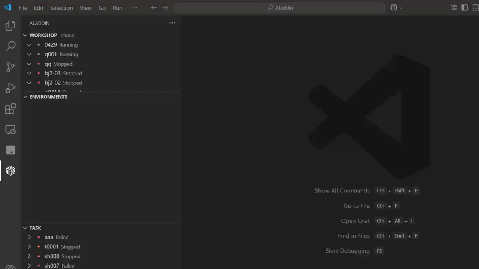Collapse the ENVIRONMENTS section
The image size is (479, 269).
point(25,97)
